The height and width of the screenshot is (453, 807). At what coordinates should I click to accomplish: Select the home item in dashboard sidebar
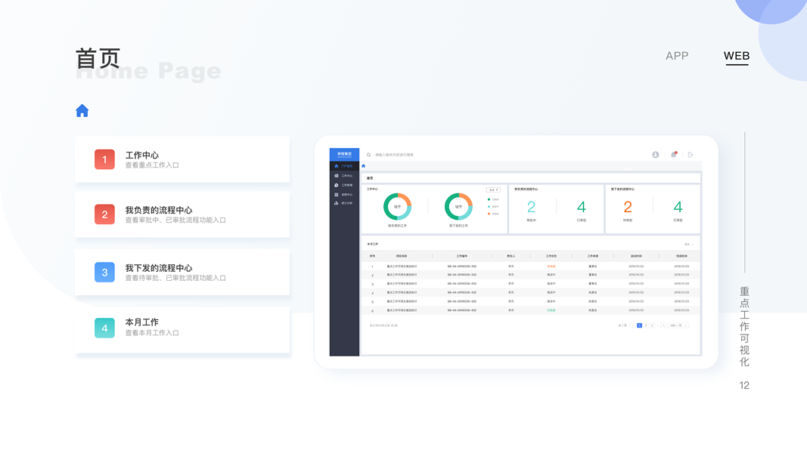click(x=344, y=166)
